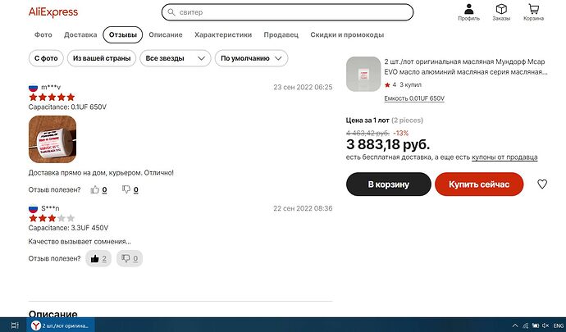The height and width of the screenshot is (332, 566).
Task: Click the -13% discount label
Action: pos(400,133)
